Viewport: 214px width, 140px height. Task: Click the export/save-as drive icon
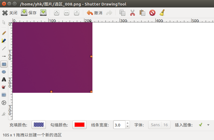coord(43,13)
